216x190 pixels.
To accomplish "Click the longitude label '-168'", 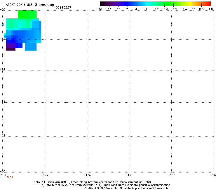I will click(x=172, y=175).
